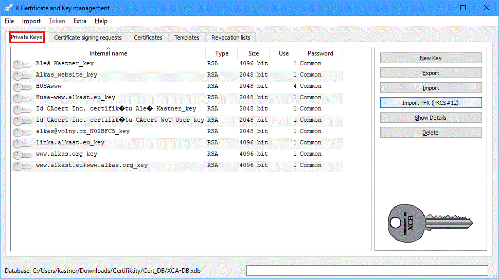Open the Extra menu
The height and width of the screenshot is (279, 499).
point(80,21)
